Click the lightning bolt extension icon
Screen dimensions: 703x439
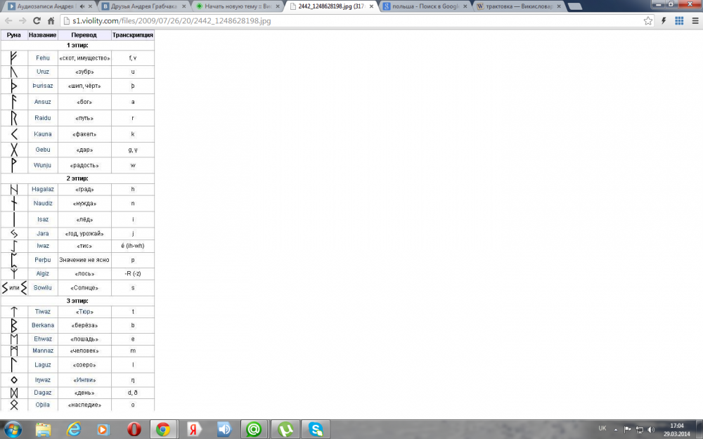pos(664,20)
